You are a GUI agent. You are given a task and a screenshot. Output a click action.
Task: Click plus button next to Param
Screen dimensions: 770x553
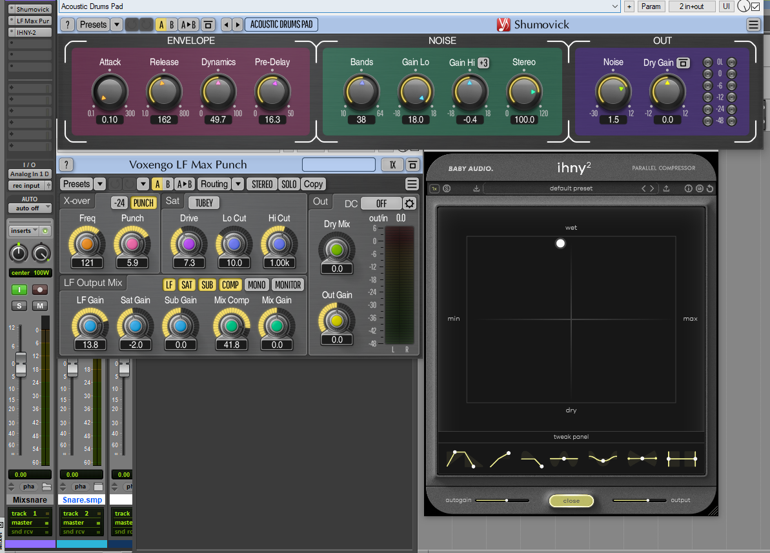[629, 6]
